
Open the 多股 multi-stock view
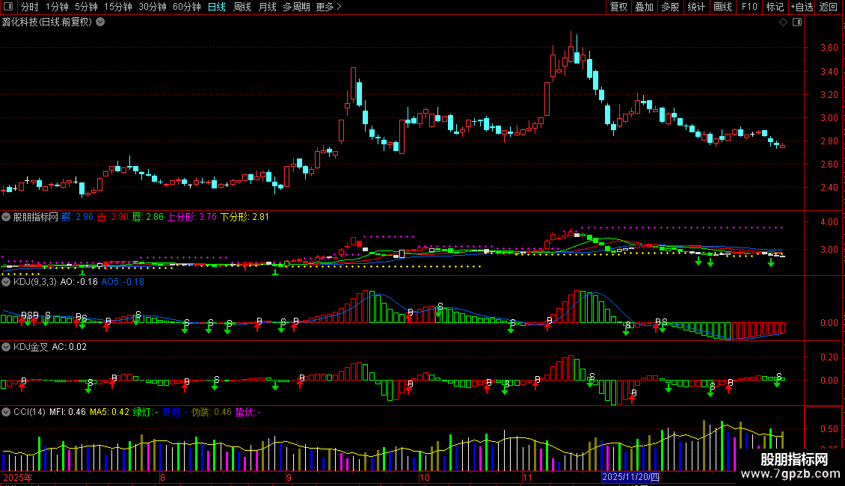click(x=670, y=7)
